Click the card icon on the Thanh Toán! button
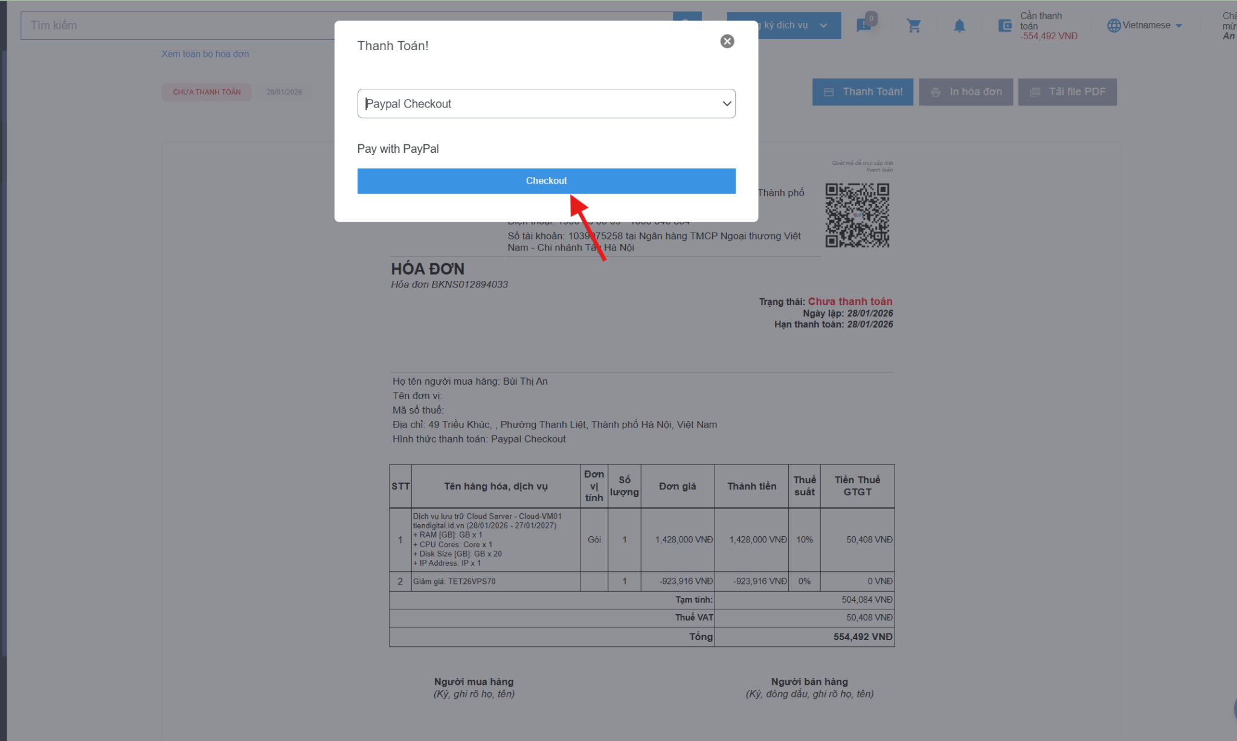Screen dimensions: 1237x741 (x=829, y=92)
